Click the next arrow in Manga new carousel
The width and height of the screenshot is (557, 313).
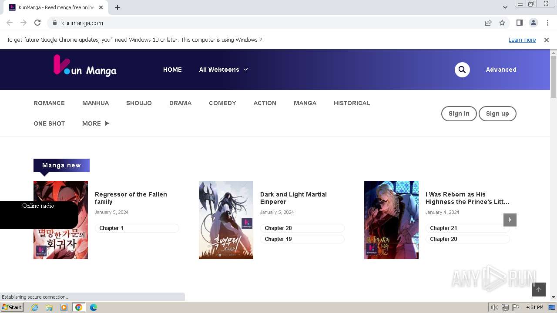click(x=510, y=220)
